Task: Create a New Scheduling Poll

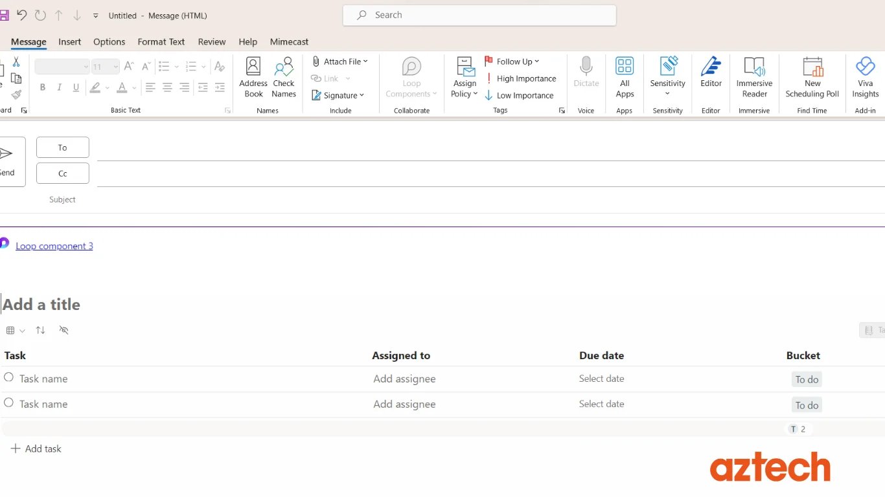Action: pyautogui.click(x=812, y=77)
